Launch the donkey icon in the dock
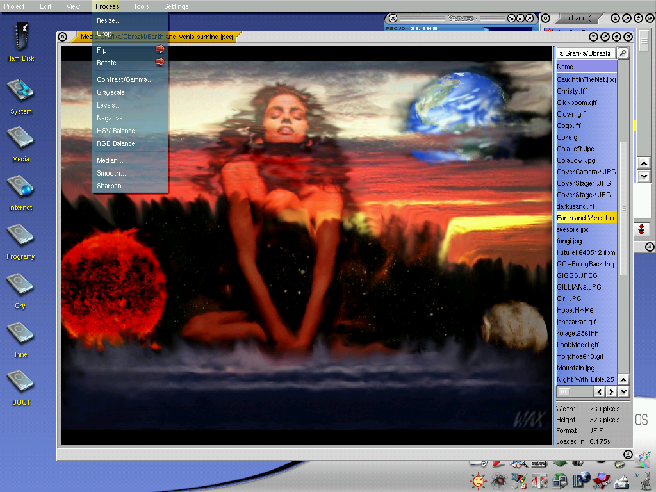The width and height of the screenshot is (656, 492). coord(646,481)
